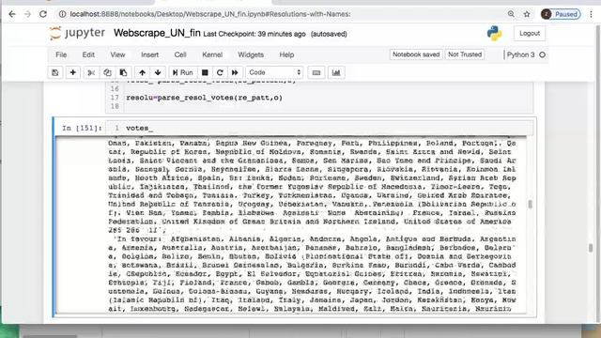Click the browser back arrow
This screenshot has height=338, width=601.
point(12,14)
